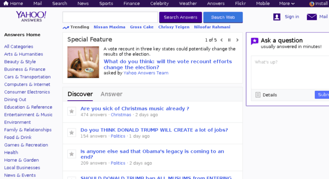The width and height of the screenshot is (329, 179).
Task: Click the Sign in link
Action: tap(292, 17)
